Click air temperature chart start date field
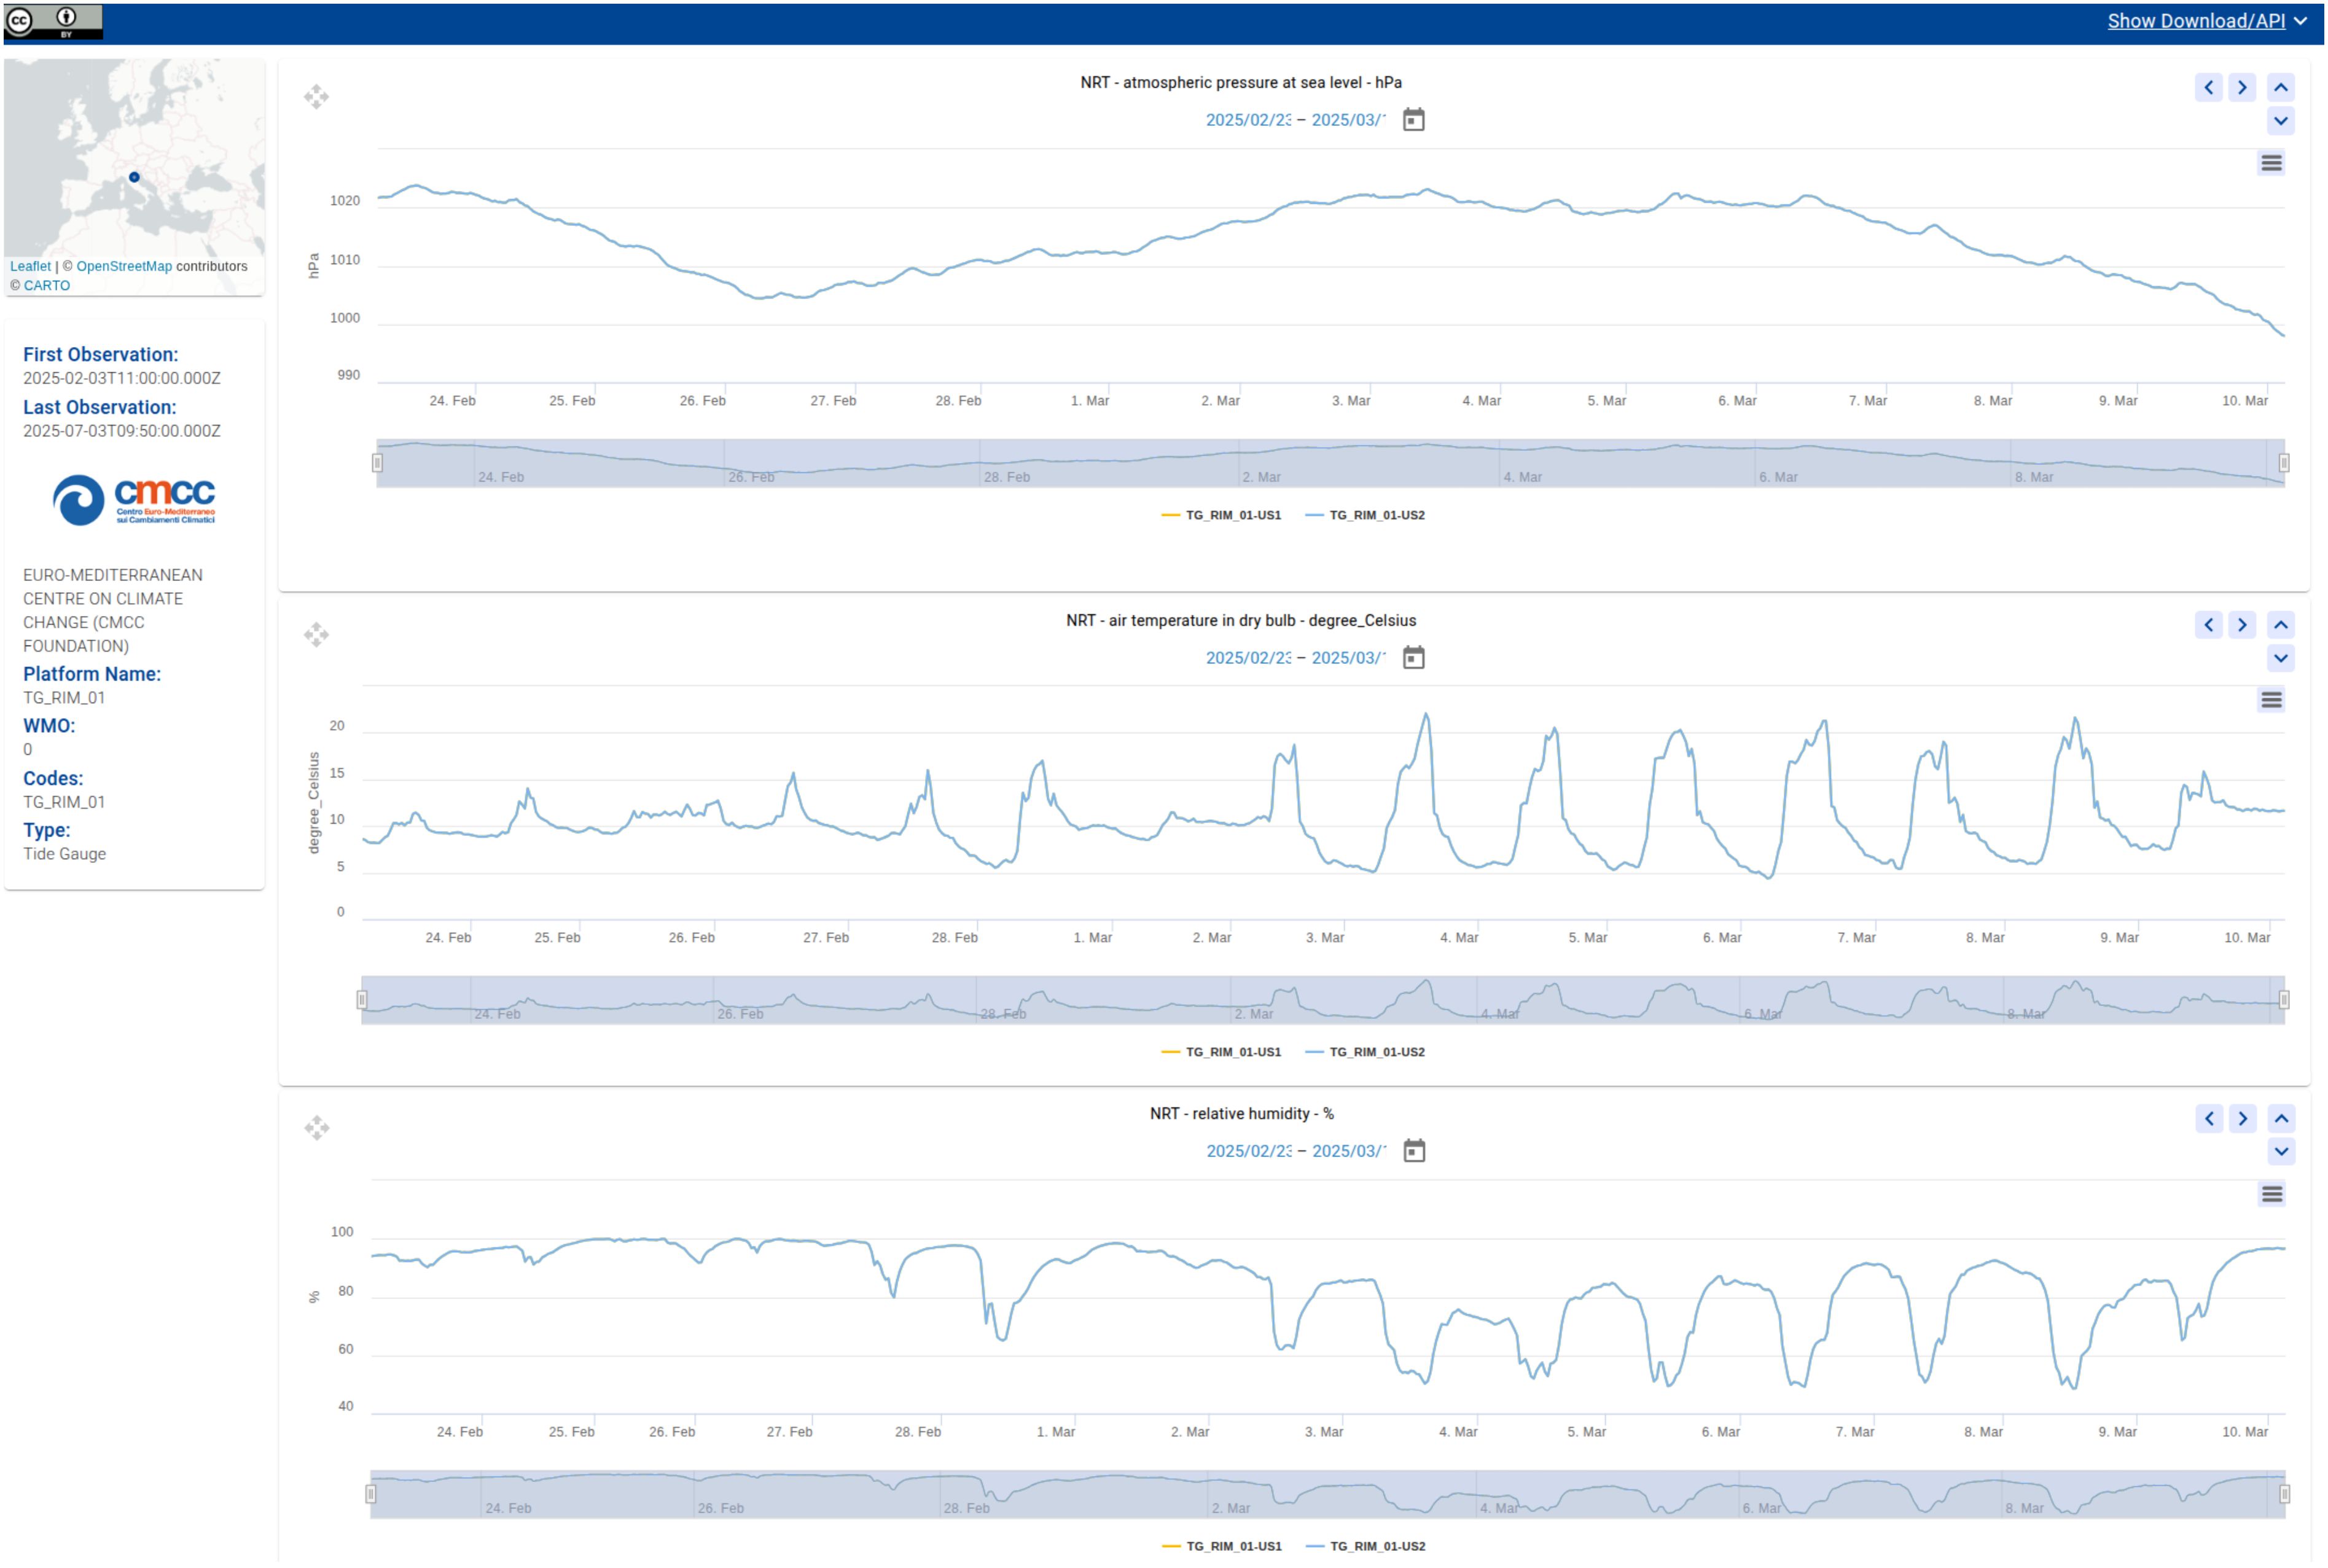The width and height of the screenshot is (2328, 1568). pos(1248,657)
